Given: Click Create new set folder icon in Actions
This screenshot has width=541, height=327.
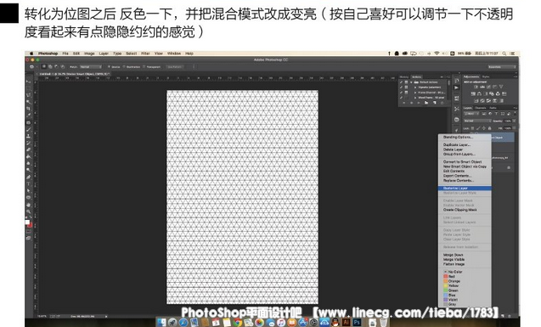Looking at the screenshot, I should 426,103.
